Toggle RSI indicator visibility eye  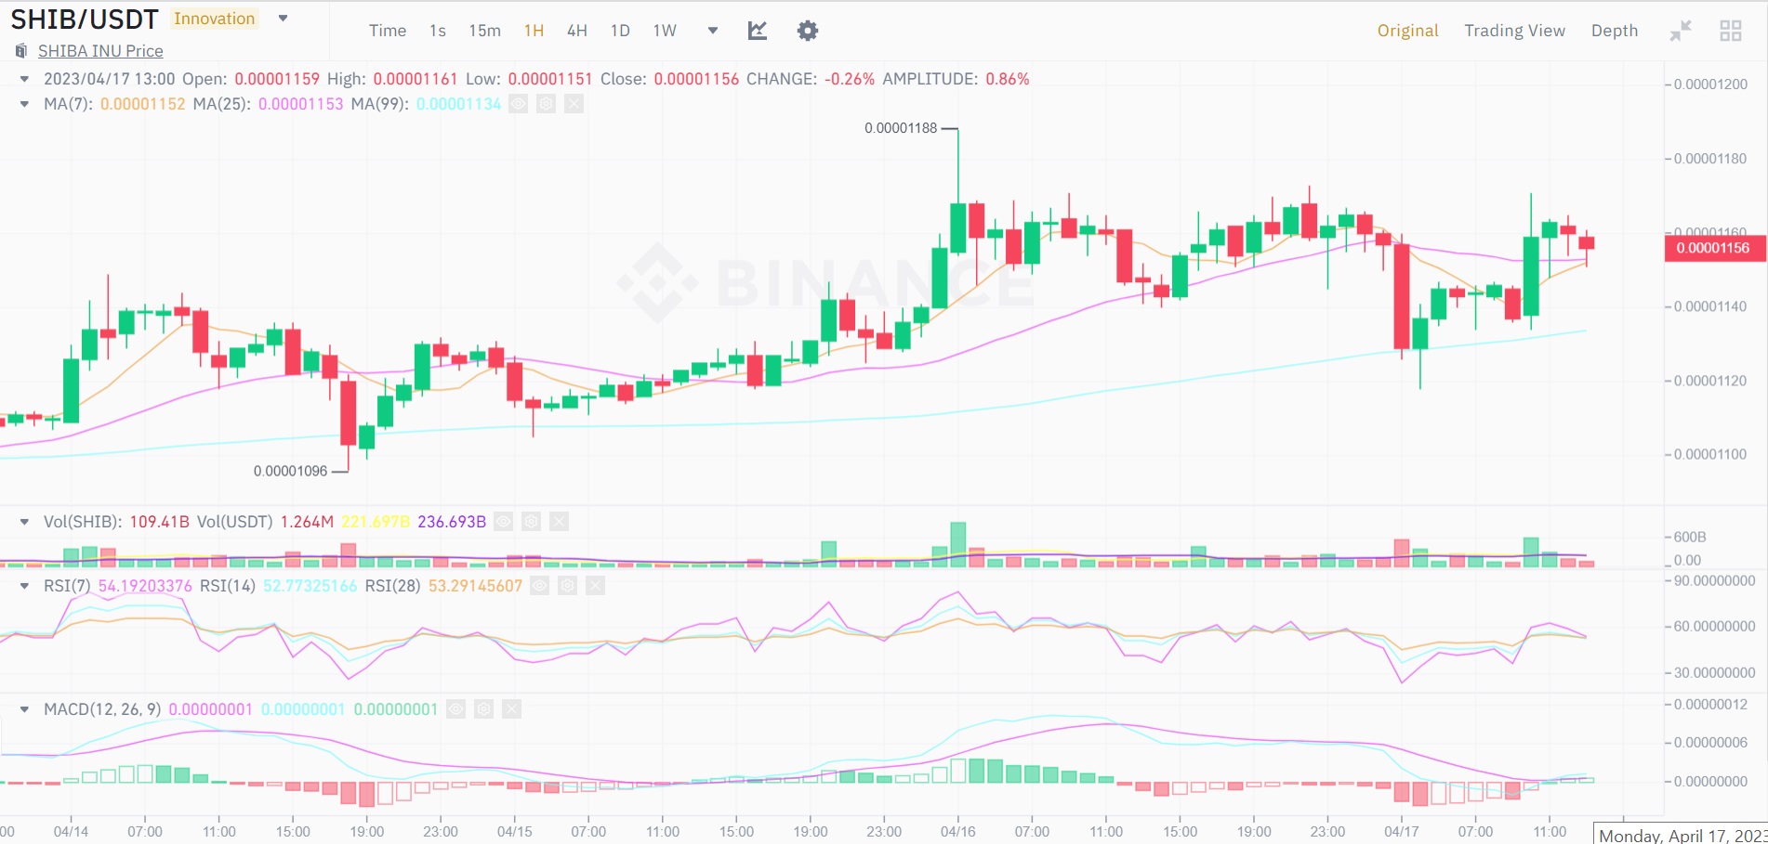(539, 586)
